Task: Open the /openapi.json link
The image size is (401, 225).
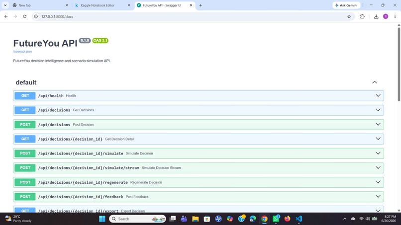Action: point(22,51)
